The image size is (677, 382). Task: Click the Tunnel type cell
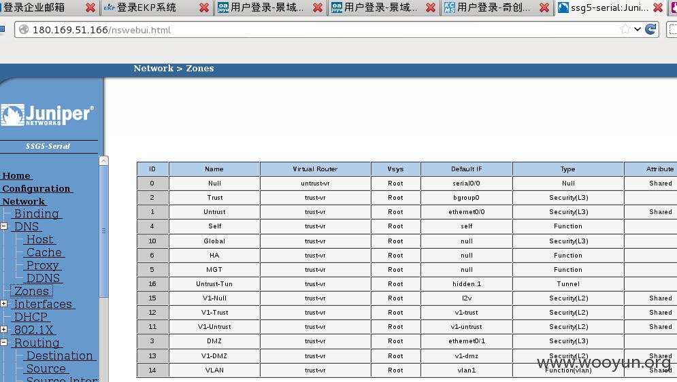[568, 283]
